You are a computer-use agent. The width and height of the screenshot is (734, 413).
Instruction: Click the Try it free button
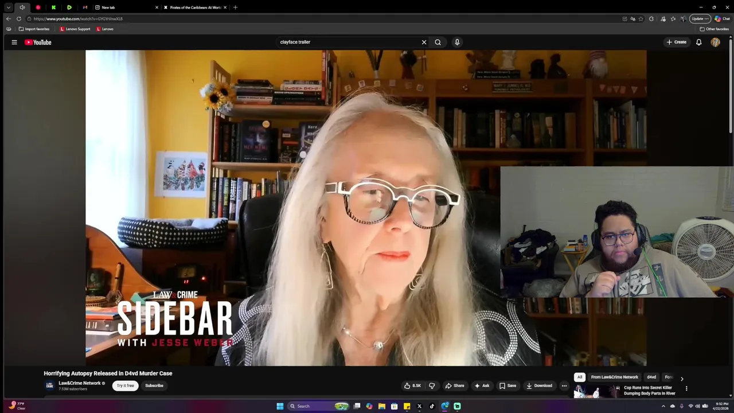(126, 385)
